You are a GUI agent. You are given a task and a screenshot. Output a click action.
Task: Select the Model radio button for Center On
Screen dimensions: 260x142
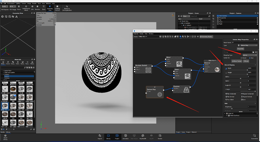pos(241,58)
